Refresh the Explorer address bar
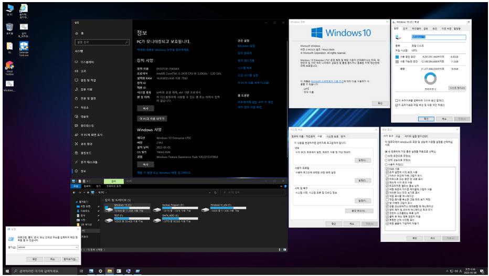This screenshot has height=276, width=489. pyautogui.click(x=215, y=193)
